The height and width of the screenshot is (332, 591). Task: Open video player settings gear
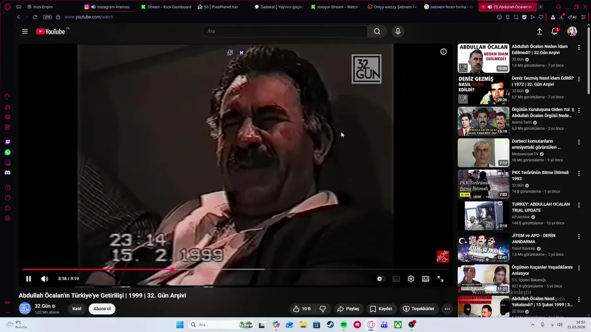pos(411,279)
